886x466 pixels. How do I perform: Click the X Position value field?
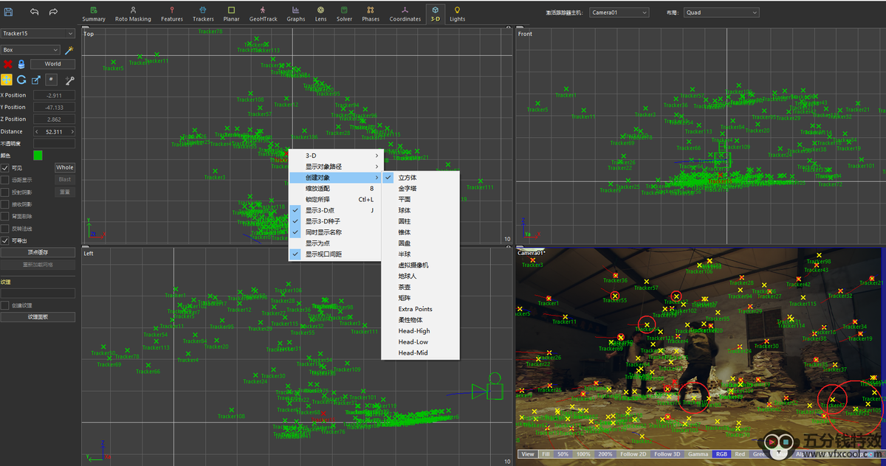point(53,96)
